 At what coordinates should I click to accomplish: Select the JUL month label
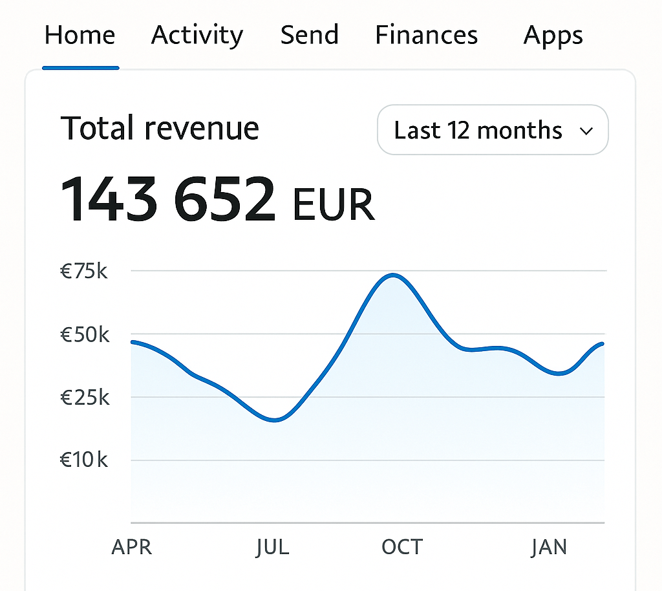(x=272, y=547)
